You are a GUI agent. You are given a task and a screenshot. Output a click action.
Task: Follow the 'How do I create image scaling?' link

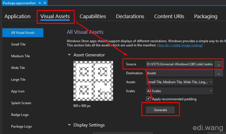coord(180,45)
